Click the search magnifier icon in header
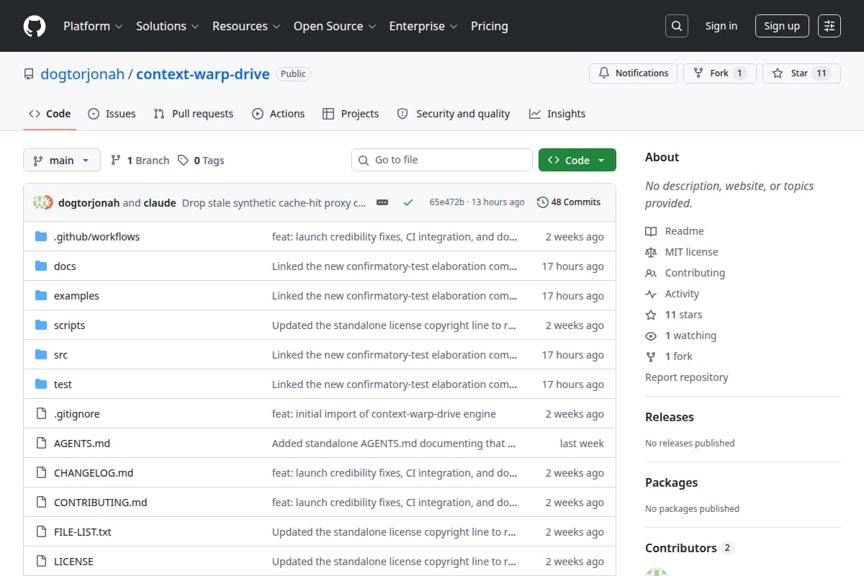The image size is (864, 576). [x=676, y=26]
